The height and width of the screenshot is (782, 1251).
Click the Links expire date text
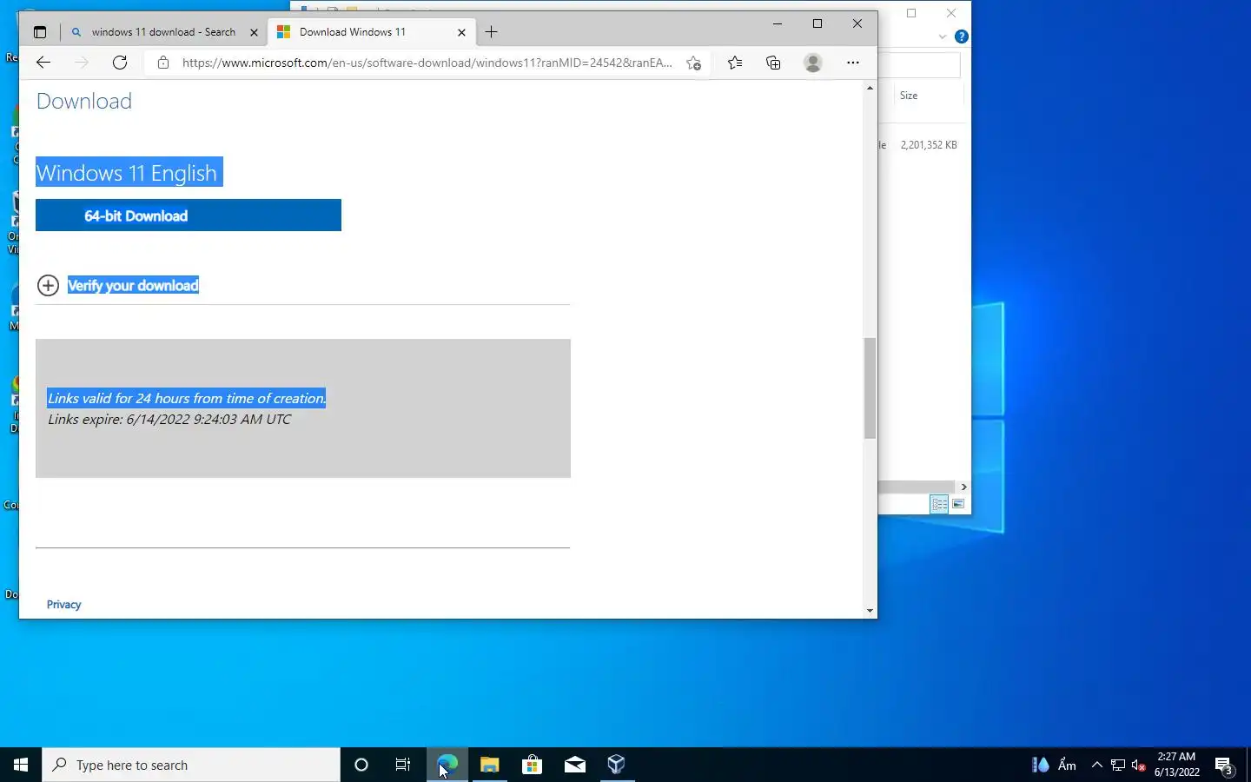pos(169,419)
